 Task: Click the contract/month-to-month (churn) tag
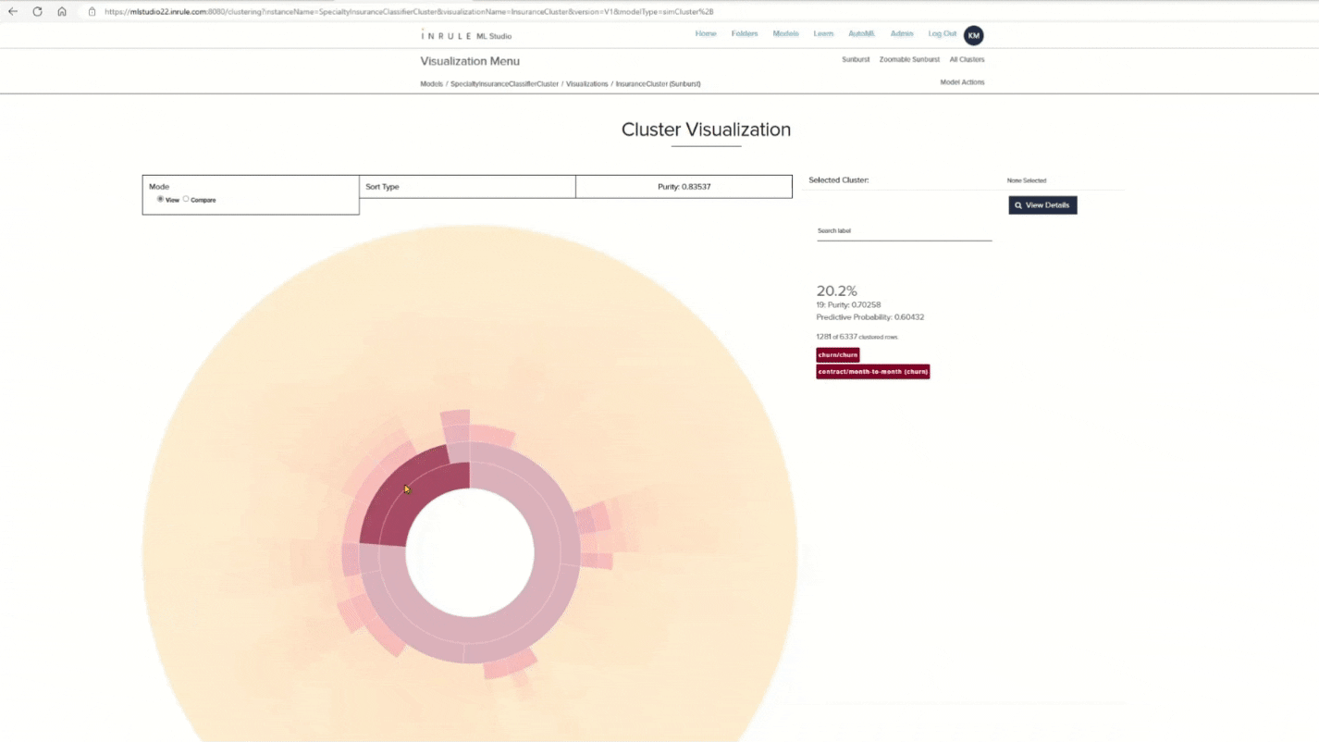coord(873,372)
